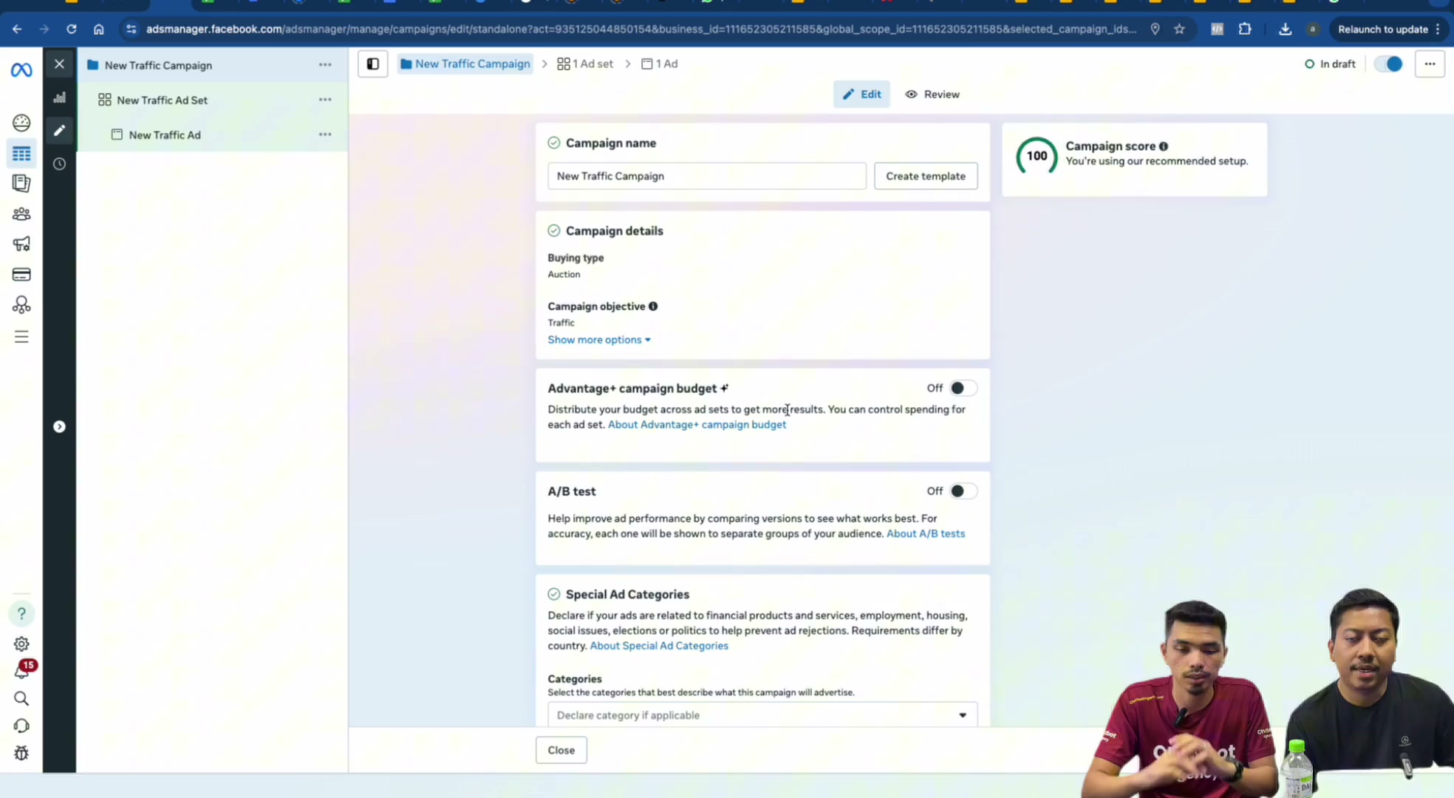Open the Events Manager icon

21,305
